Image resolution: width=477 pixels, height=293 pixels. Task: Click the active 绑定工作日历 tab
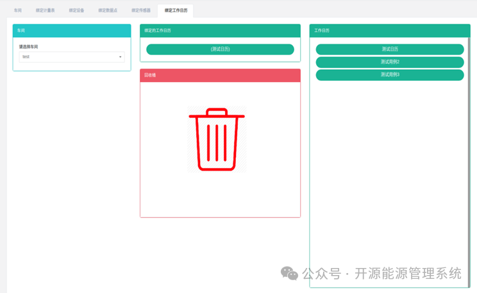point(176,10)
